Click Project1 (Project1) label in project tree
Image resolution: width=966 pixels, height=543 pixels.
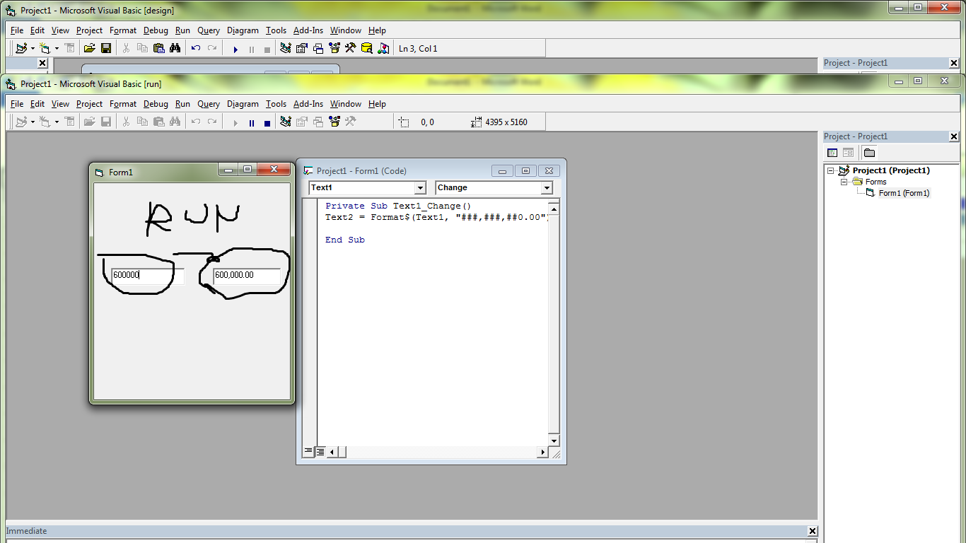891,170
